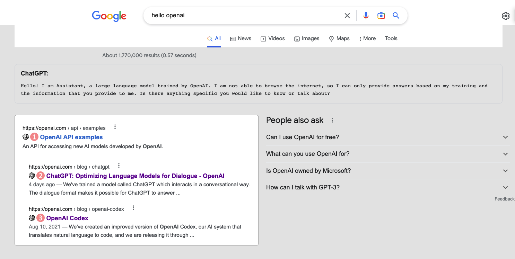Click URL breadcrumb openai.com › blog › openai-codex
Viewport: 515px width, 259px height.
click(77, 209)
